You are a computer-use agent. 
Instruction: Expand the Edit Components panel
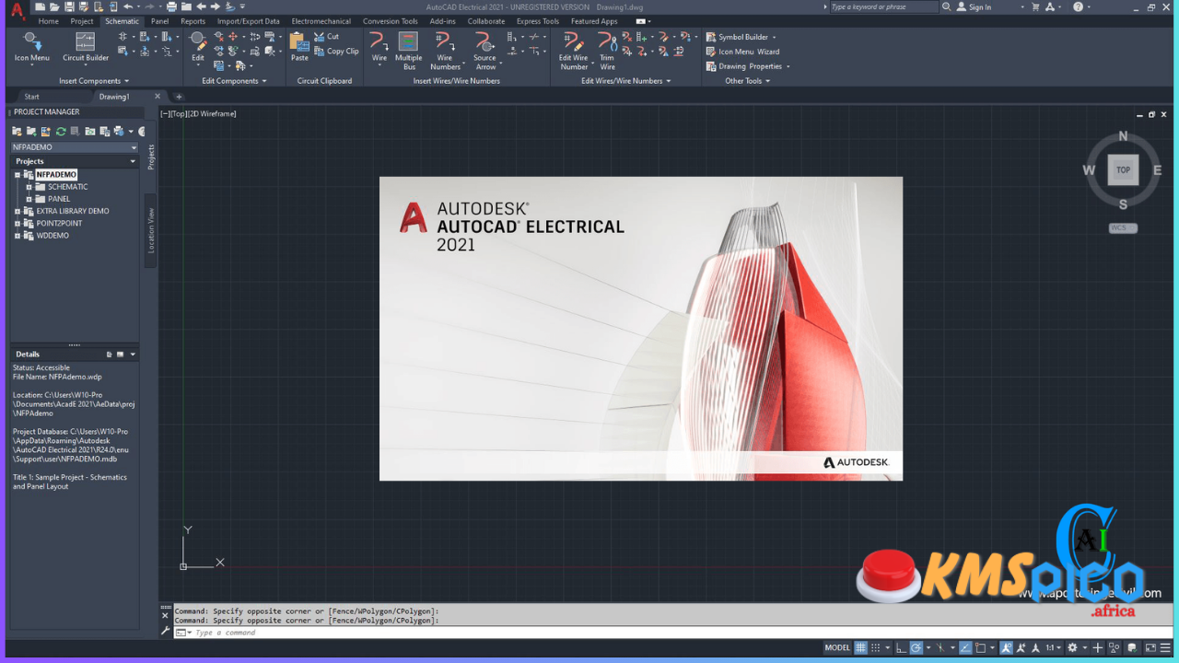234,81
